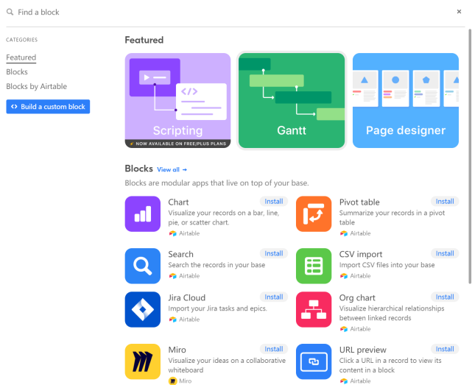Viewport: 472px width, 385px height.
Task: Click the Pivot table block title
Action: 359,202
